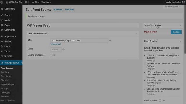Collapse the Feed Preview box
The width and height of the screenshot is (186, 104).
tap(180, 41)
